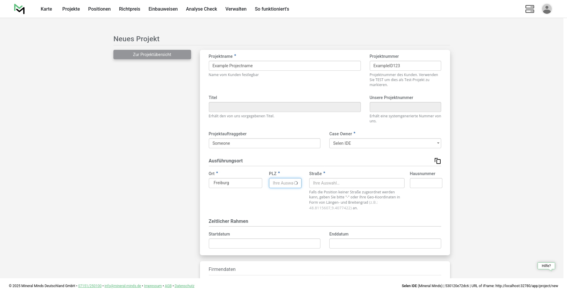Click the Mineral Minds logo

click(19, 9)
